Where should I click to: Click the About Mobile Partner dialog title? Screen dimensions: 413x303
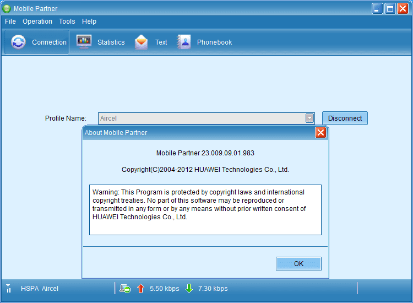pos(116,133)
